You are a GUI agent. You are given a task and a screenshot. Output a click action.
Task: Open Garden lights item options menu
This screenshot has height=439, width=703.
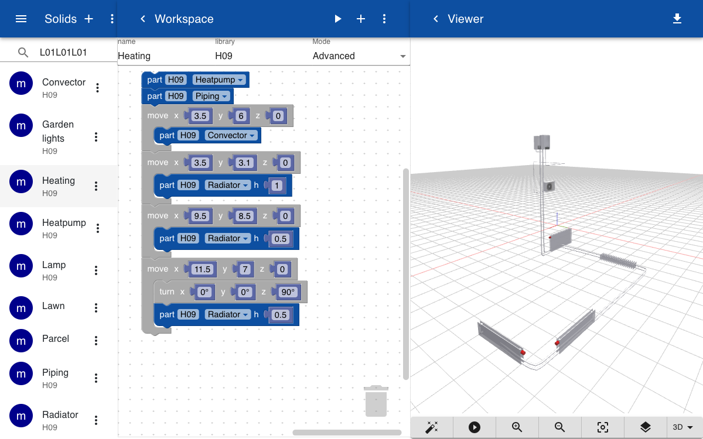pyautogui.click(x=96, y=137)
